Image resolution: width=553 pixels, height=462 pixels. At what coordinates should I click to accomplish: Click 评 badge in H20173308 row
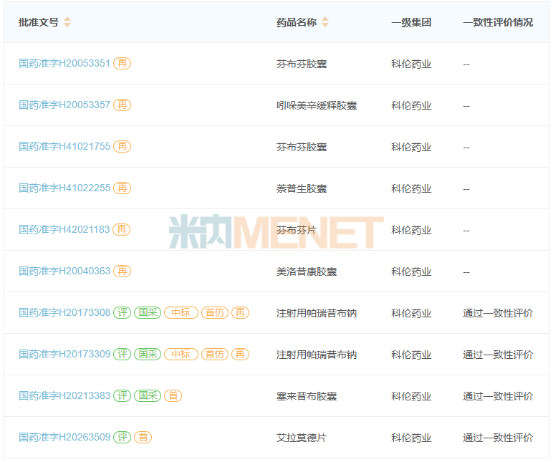click(x=122, y=313)
